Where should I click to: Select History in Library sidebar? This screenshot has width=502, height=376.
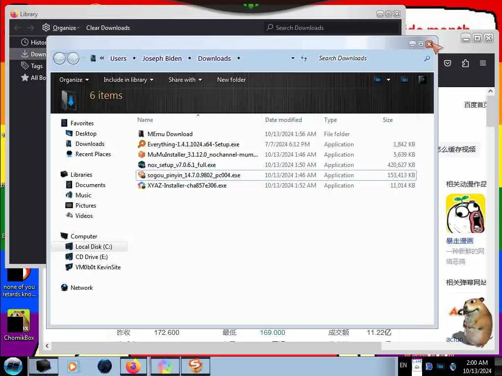(x=33, y=42)
